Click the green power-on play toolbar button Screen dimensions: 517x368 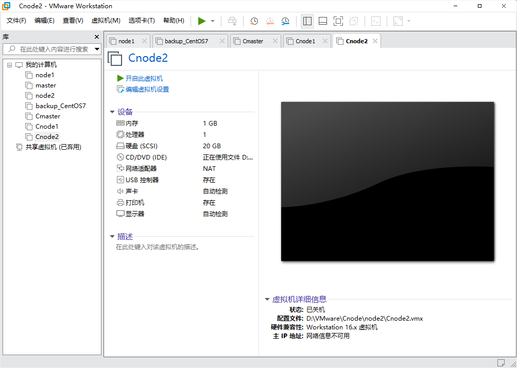[x=202, y=21]
